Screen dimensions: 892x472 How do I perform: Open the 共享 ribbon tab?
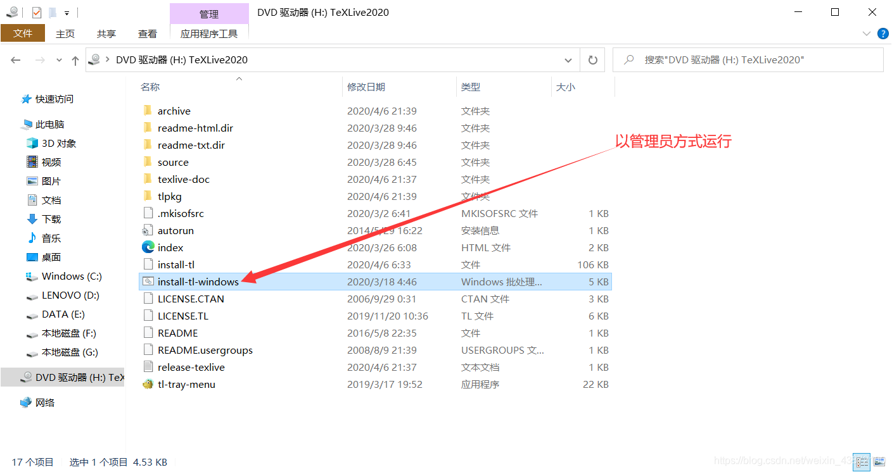pos(106,34)
